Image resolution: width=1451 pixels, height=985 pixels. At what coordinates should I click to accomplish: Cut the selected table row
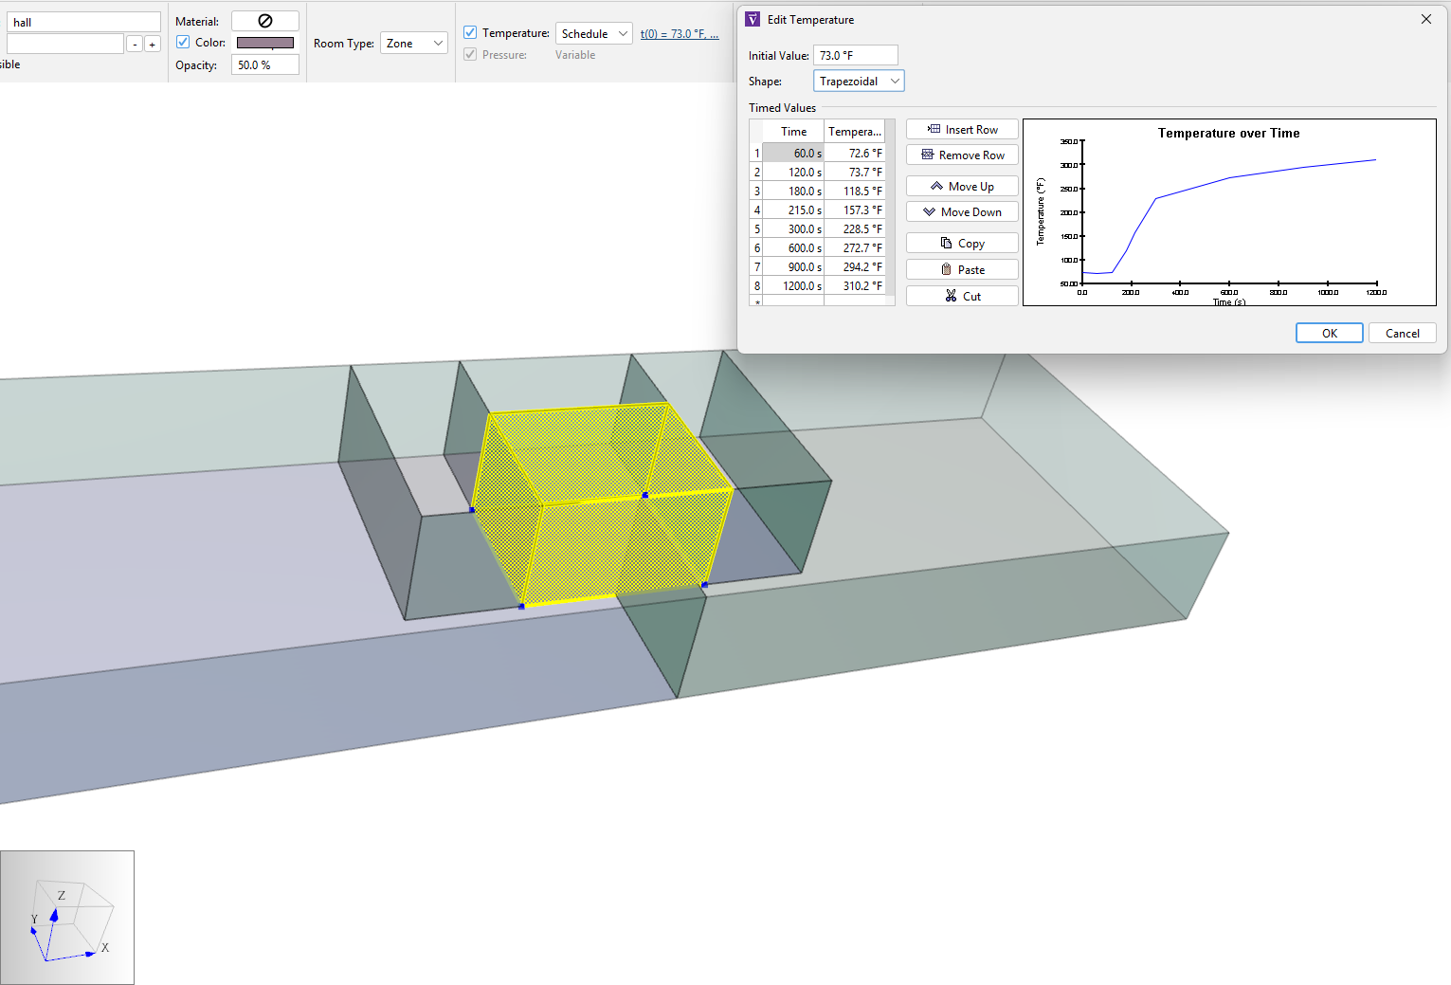(962, 297)
